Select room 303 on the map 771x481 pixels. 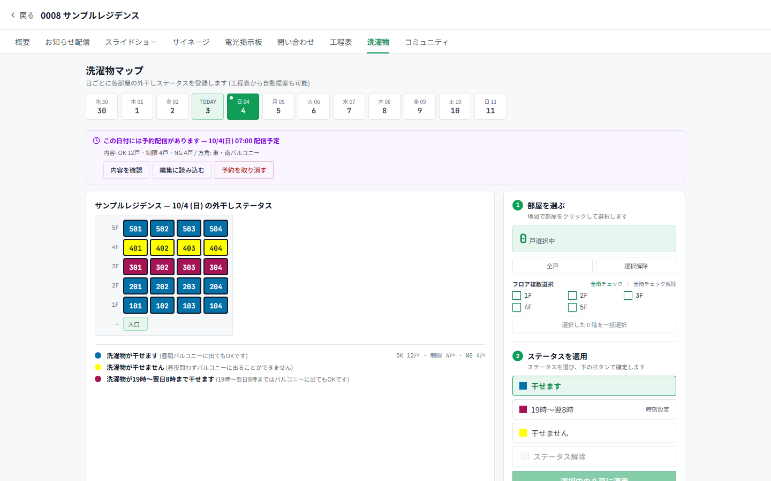tap(189, 267)
